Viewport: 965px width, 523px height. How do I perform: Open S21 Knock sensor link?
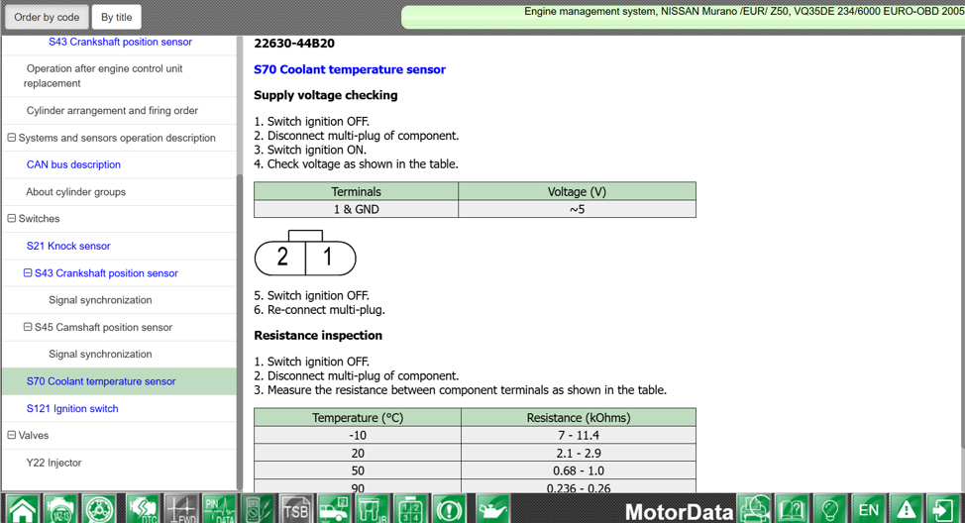tap(68, 246)
